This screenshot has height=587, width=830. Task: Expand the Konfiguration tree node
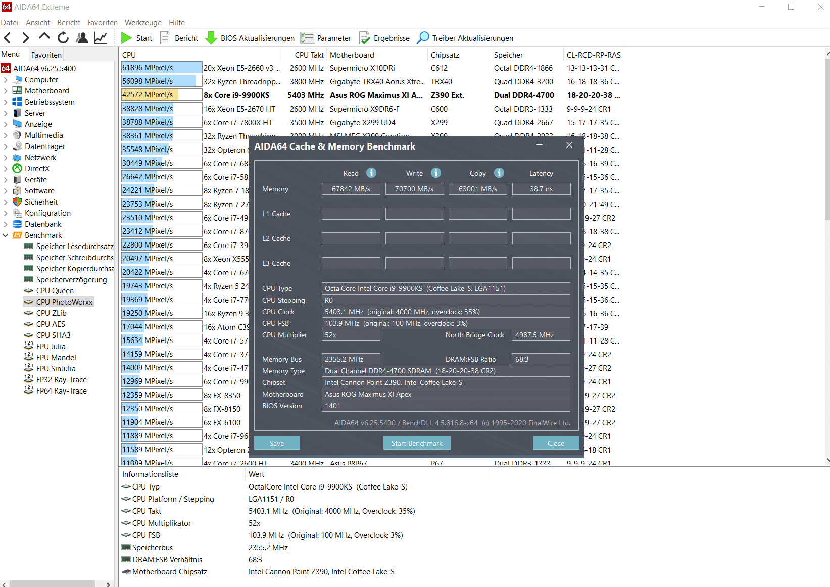(x=6, y=213)
